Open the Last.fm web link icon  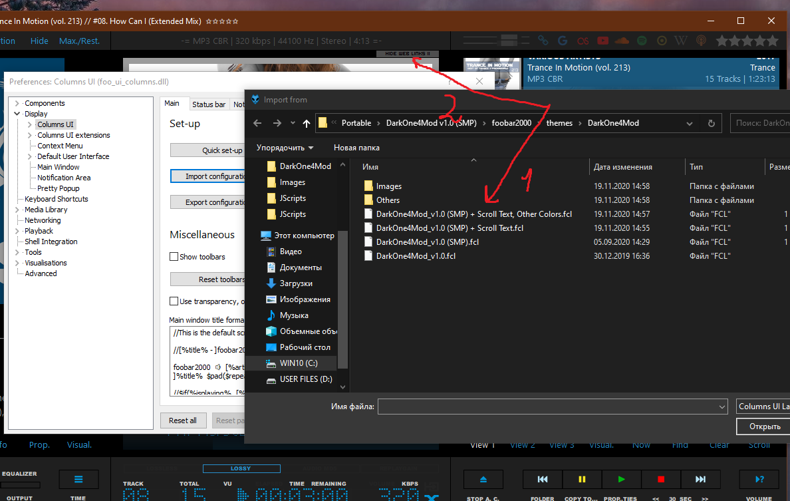point(583,41)
